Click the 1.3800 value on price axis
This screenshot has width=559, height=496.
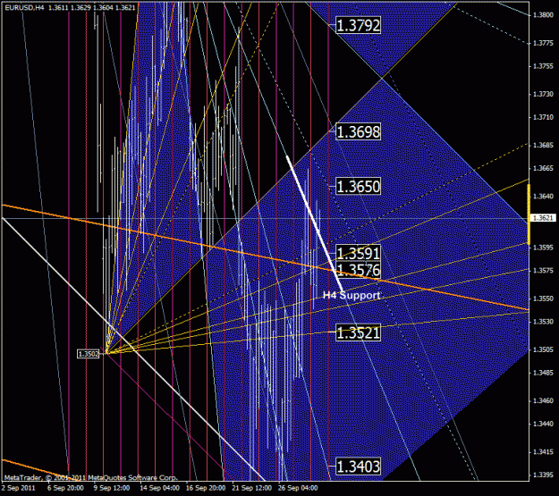click(x=543, y=15)
